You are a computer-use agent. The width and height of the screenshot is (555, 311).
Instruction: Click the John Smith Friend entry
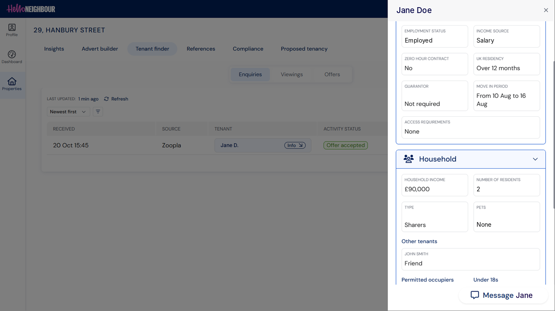(471, 259)
